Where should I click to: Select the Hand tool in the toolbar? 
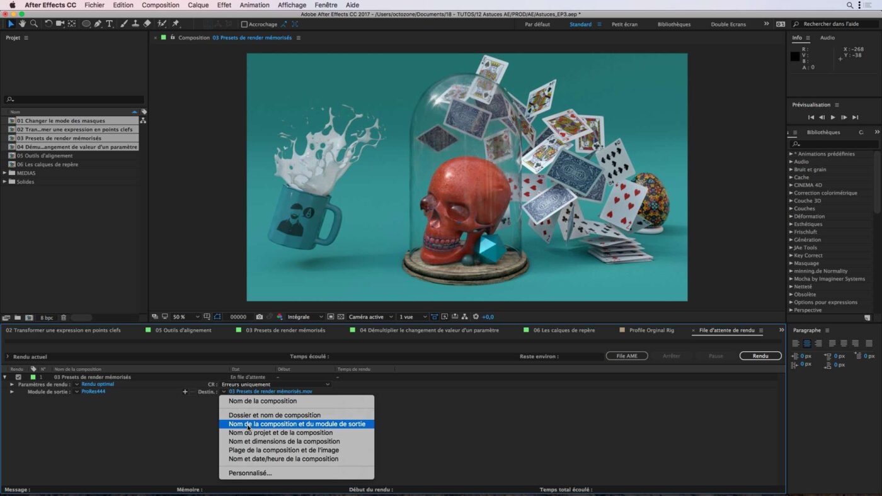(22, 24)
